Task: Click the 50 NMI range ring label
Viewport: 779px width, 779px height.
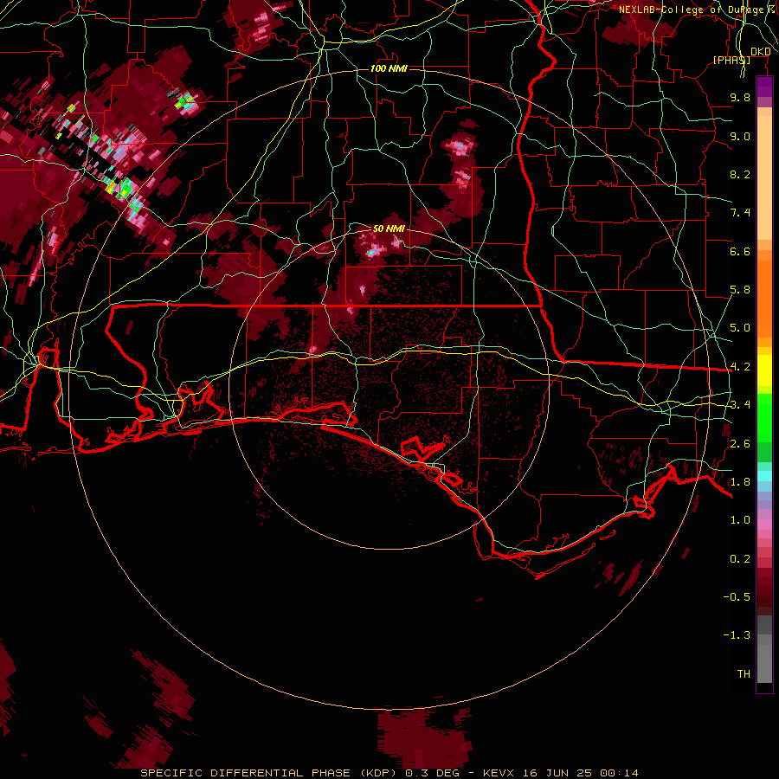Action: pos(389,229)
